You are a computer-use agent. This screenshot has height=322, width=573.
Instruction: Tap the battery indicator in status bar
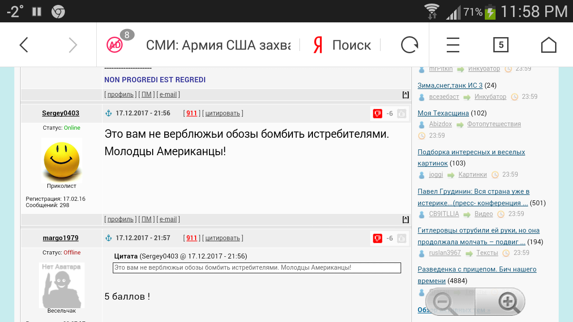pos(490,12)
